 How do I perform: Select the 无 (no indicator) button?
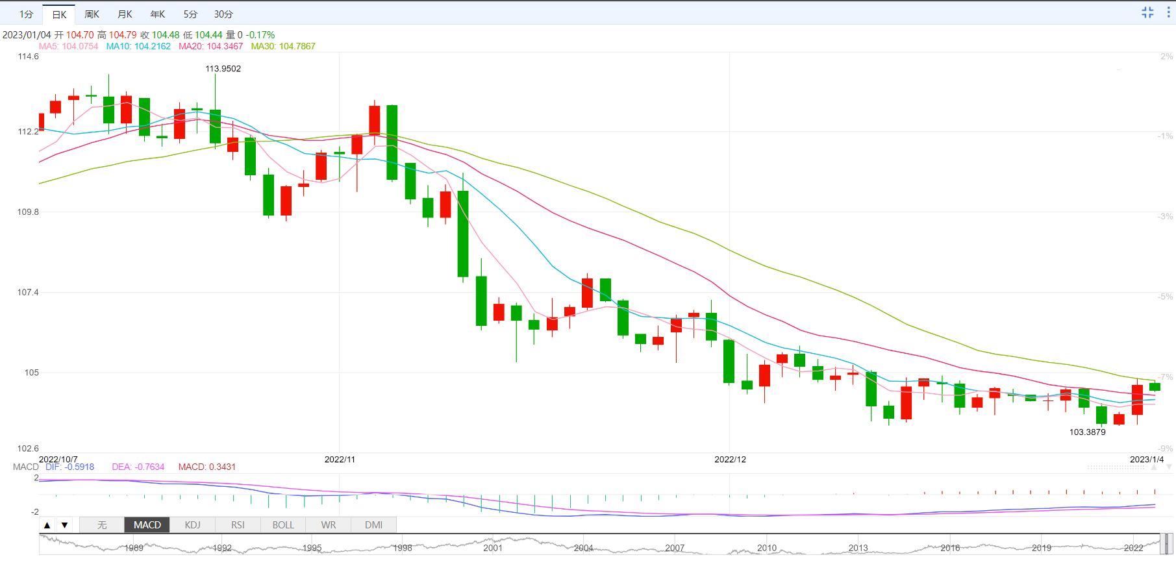click(102, 525)
